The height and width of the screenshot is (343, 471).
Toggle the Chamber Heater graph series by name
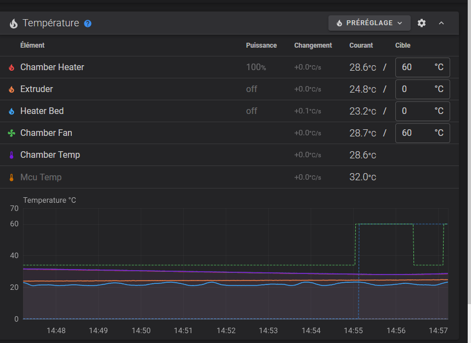pyautogui.click(x=52, y=67)
